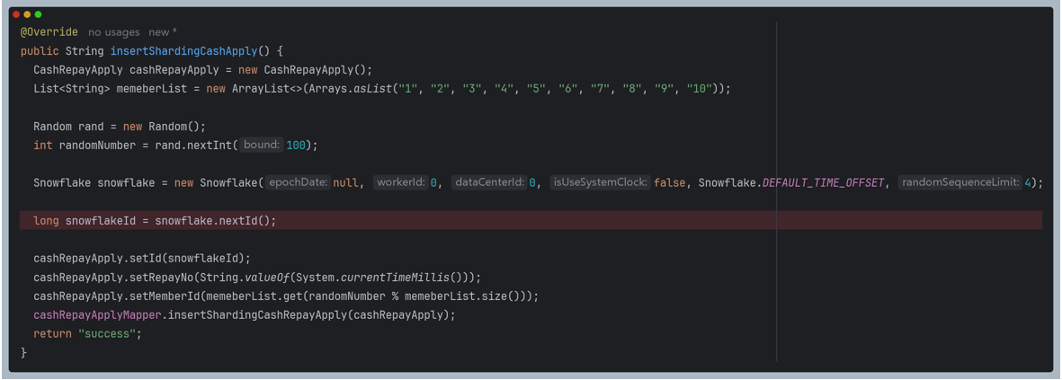Click the highlighted snowflake.nextId() line

click(155, 221)
